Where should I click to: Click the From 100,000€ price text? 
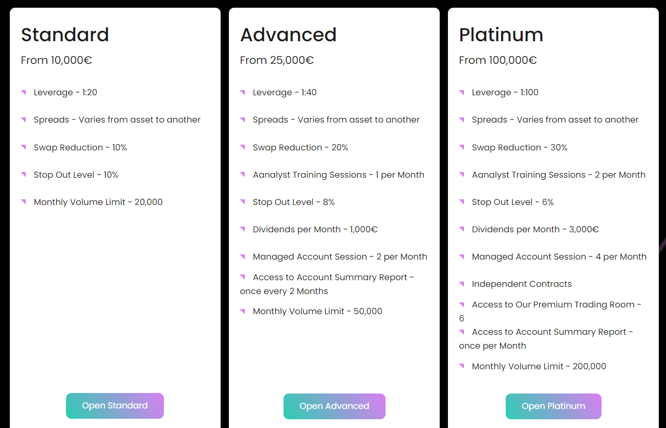point(497,60)
